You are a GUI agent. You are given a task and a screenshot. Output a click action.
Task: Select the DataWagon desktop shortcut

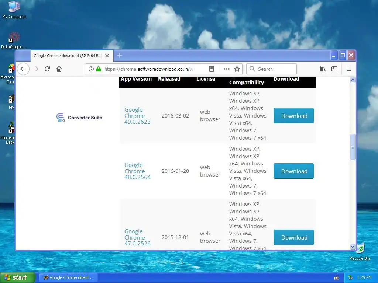pos(14,41)
